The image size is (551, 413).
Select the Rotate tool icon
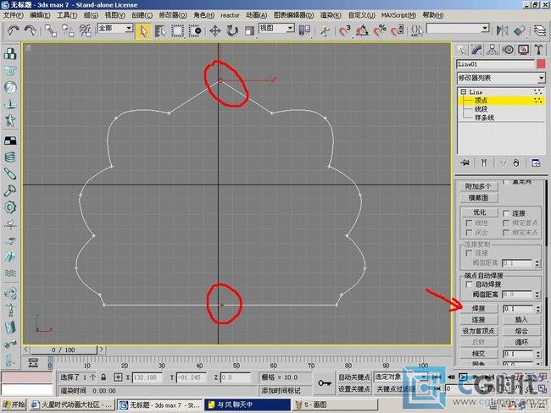pyautogui.click(x=232, y=30)
